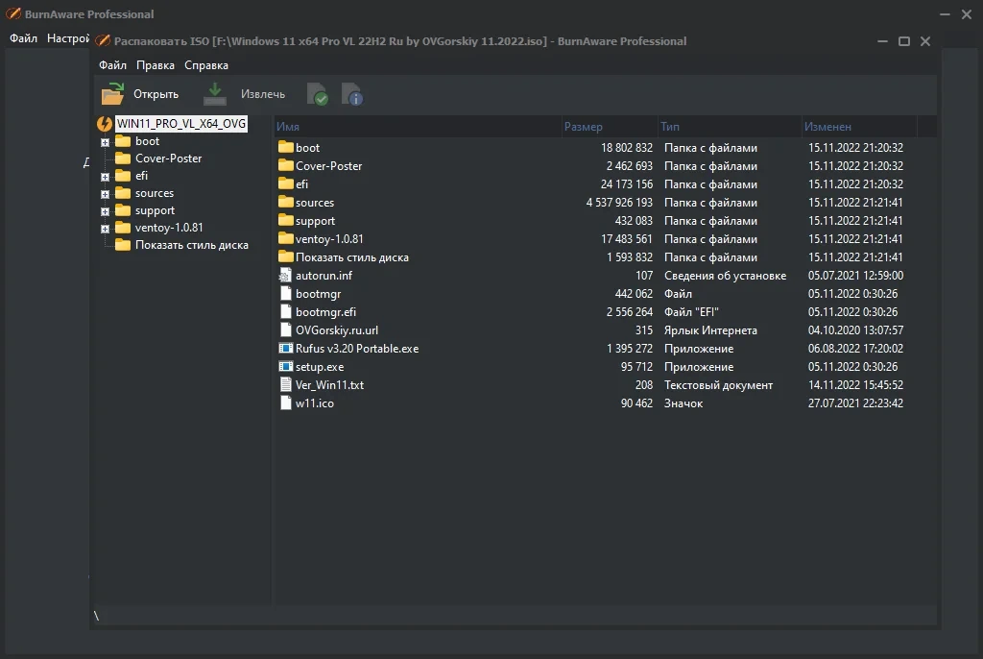Select the setup.exe file name

pos(320,367)
